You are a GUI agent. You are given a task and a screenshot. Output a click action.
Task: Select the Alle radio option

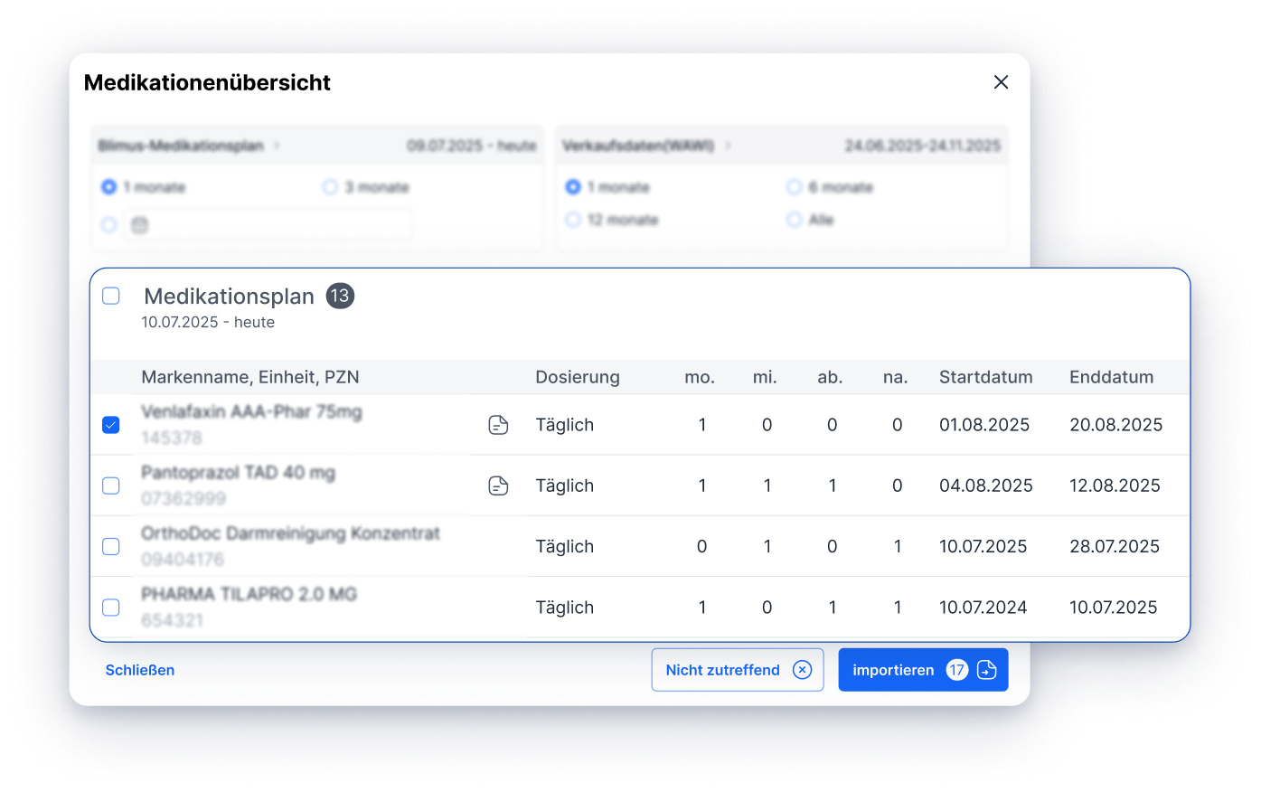[795, 220]
